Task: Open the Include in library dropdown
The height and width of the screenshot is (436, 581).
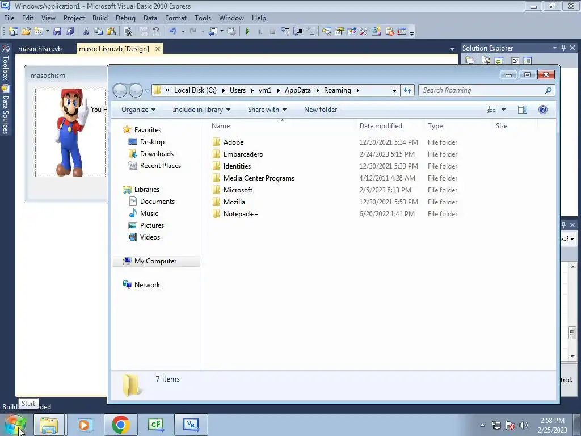Action: pyautogui.click(x=201, y=110)
